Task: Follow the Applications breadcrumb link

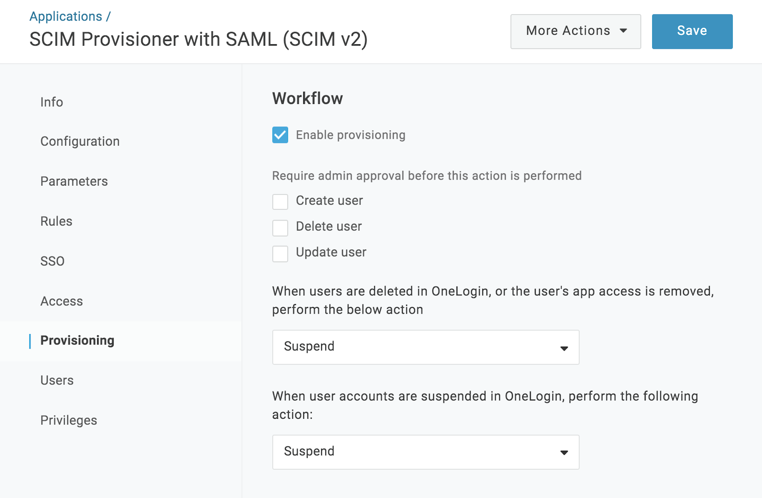Action: (x=66, y=16)
